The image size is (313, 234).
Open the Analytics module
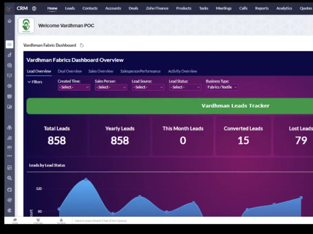tap(284, 8)
